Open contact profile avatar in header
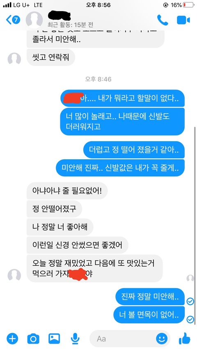Viewport: 197px width, 351px height. pyautogui.click(x=34, y=20)
